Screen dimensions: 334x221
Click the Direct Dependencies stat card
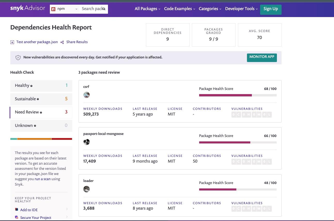[168, 35]
